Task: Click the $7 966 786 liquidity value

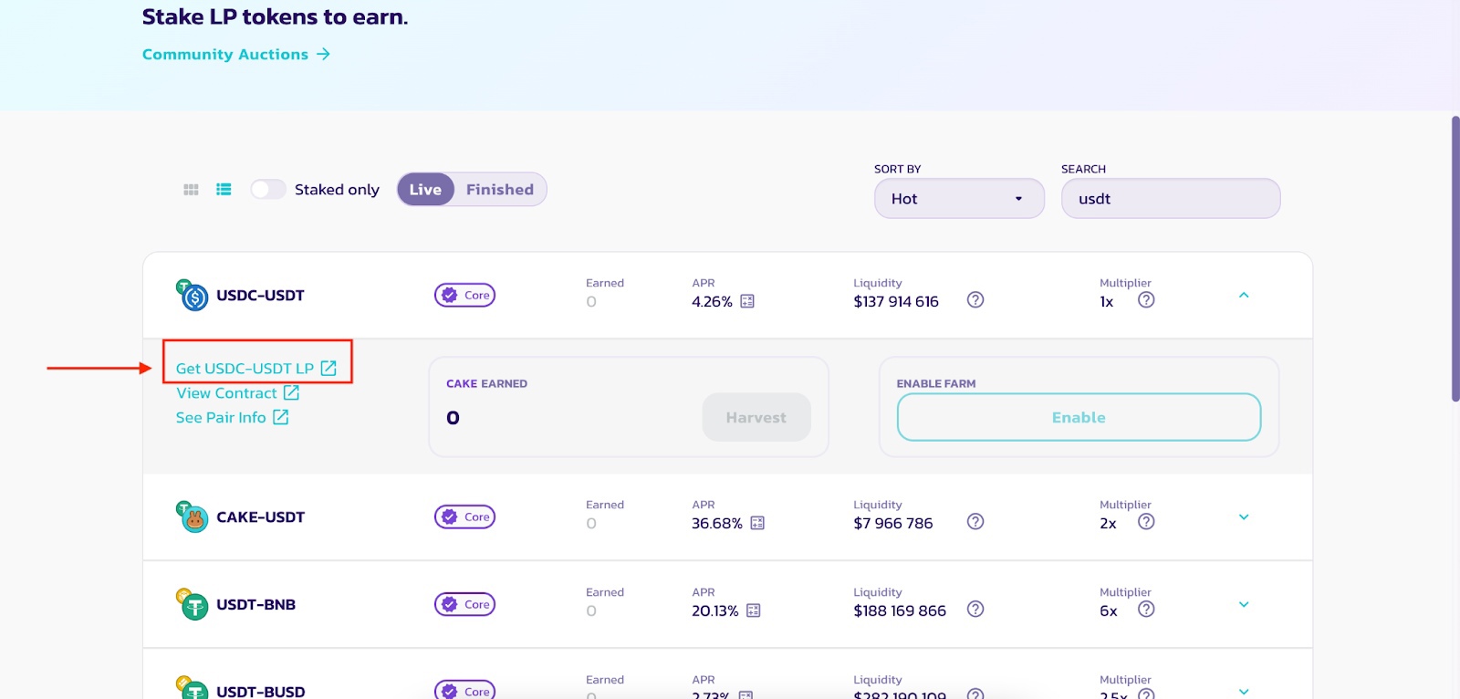Action: tap(893, 523)
